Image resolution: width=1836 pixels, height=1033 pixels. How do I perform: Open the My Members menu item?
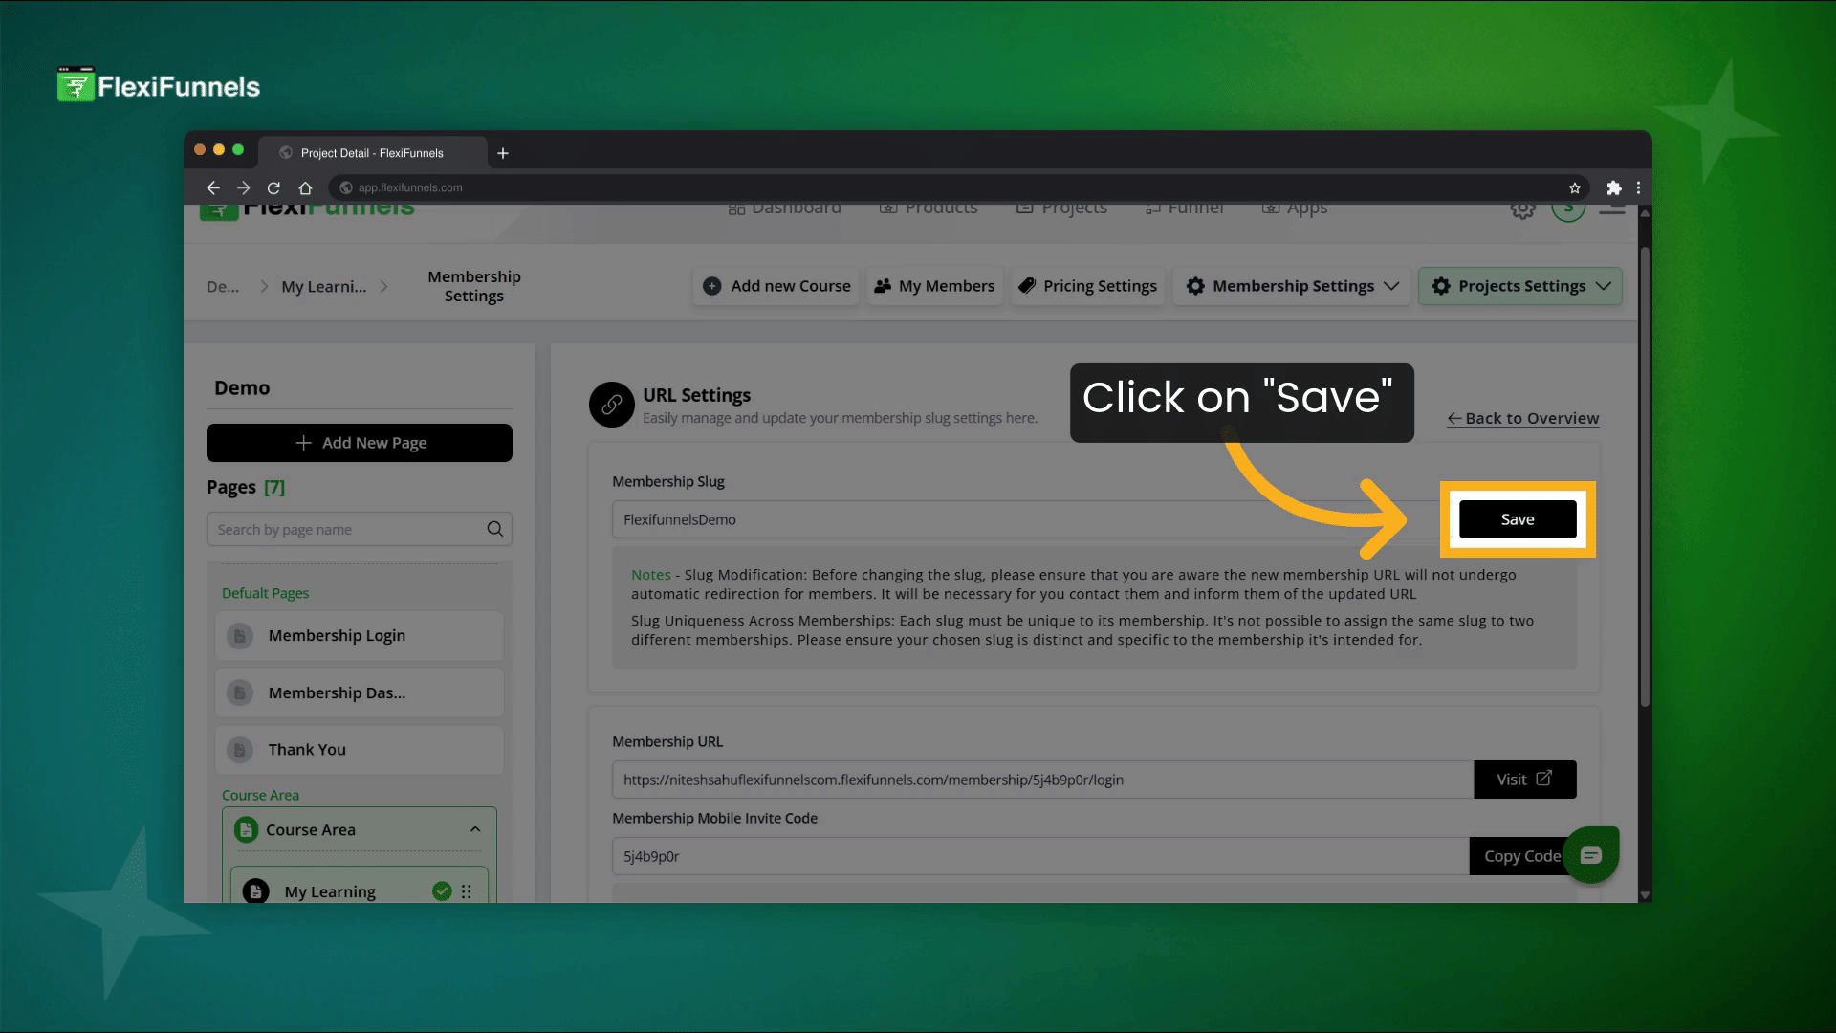(934, 286)
